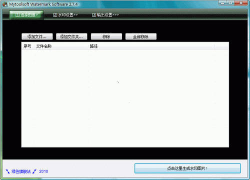Screen dimensions: 250x180
Task: Open the 绿色旗舰站 link
Action: (x=21, y=172)
